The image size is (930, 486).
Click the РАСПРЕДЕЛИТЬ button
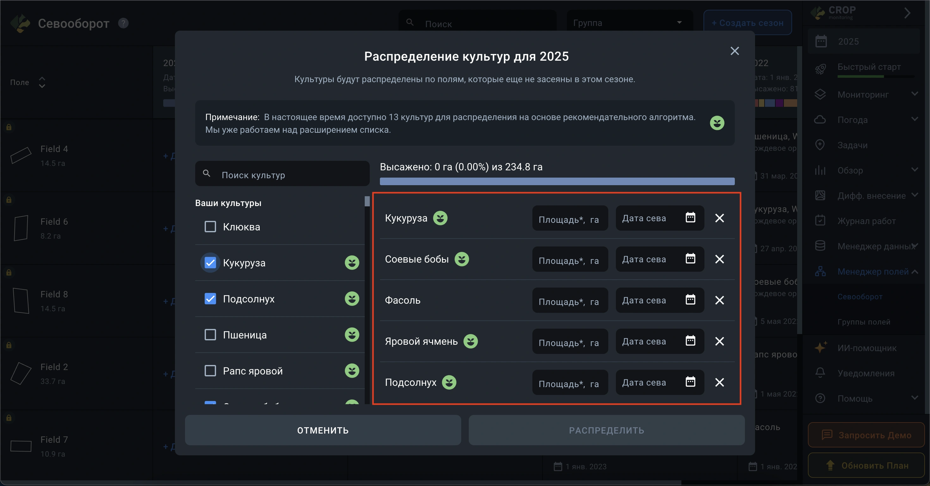606,430
